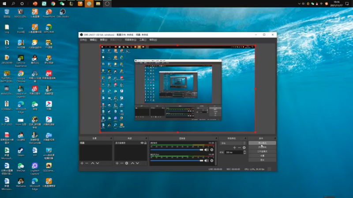The height and width of the screenshot is (198, 353).
Task: Open 帮助(H) menu in OBS
Action: point(153,40)
